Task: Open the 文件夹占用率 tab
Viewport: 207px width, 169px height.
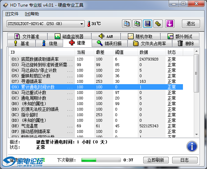Action: [150, 43]
